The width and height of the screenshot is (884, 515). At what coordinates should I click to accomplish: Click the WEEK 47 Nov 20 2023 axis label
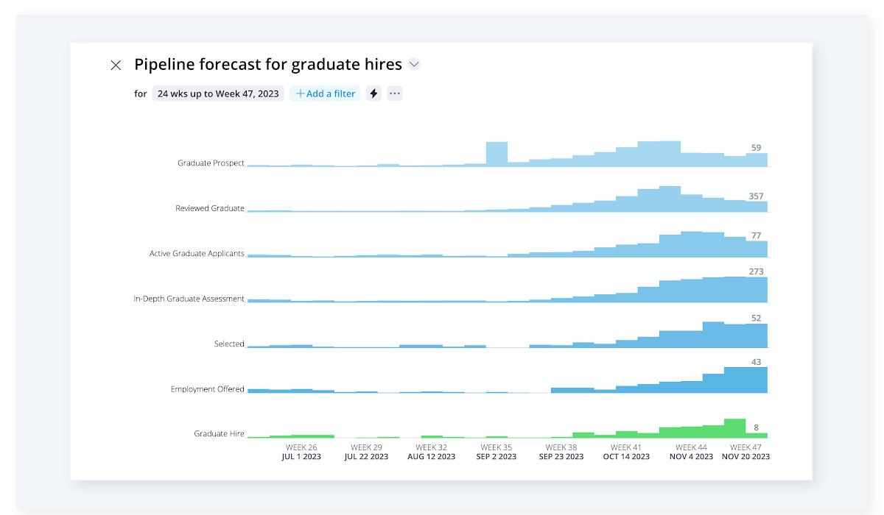[746, 452]
